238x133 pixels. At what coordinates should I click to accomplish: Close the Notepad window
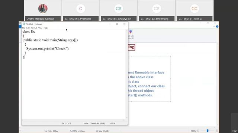(x=124, y=24)
